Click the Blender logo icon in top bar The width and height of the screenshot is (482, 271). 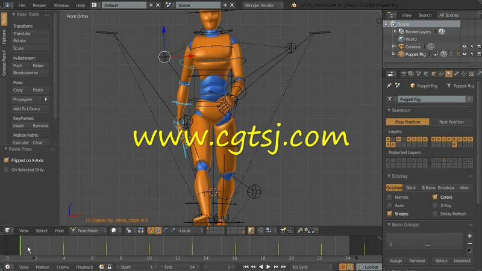[x=293, y=5]
